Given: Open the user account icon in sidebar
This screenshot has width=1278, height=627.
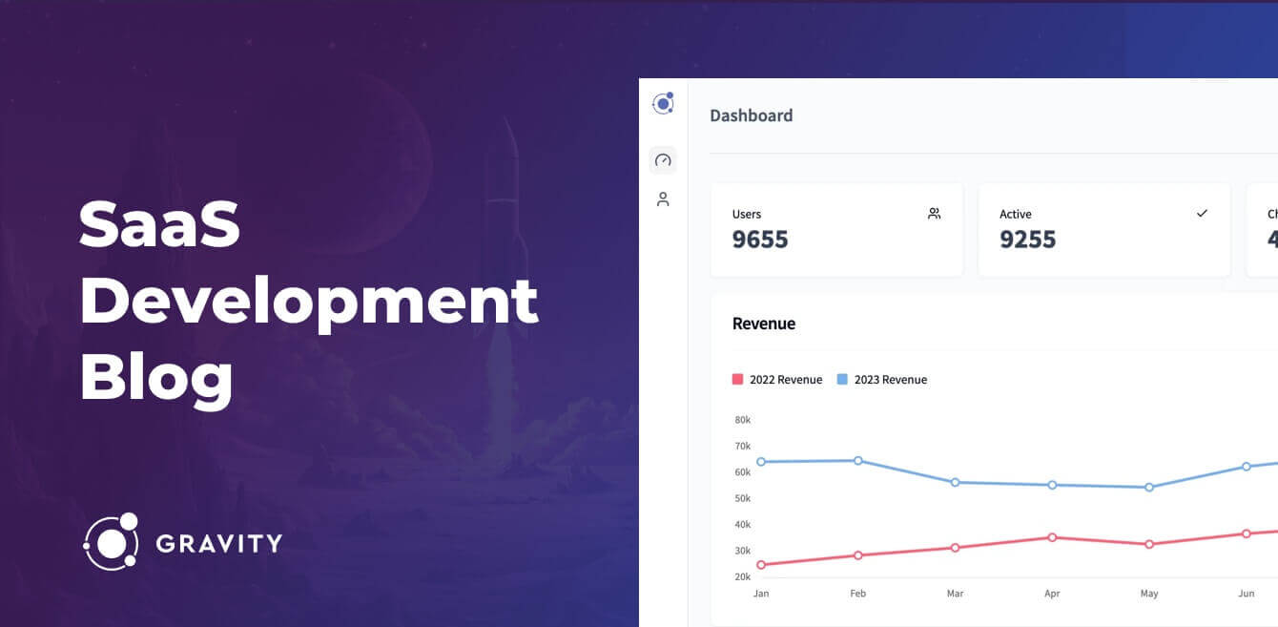Looking at the screenshot, I should tap(663, 199).
